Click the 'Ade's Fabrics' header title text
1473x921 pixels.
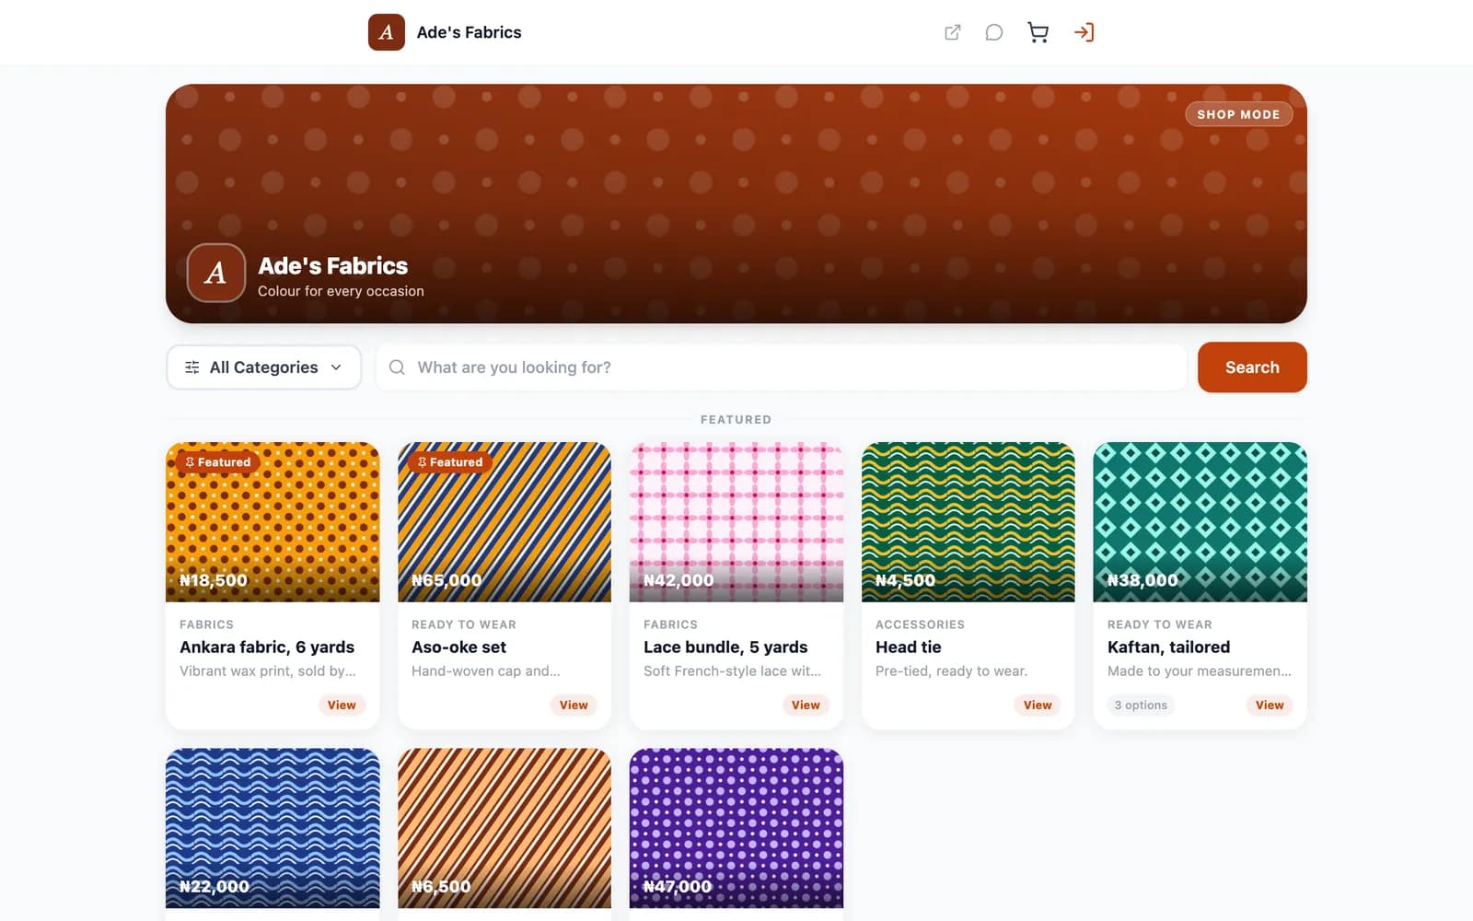[x=469, y=32]
